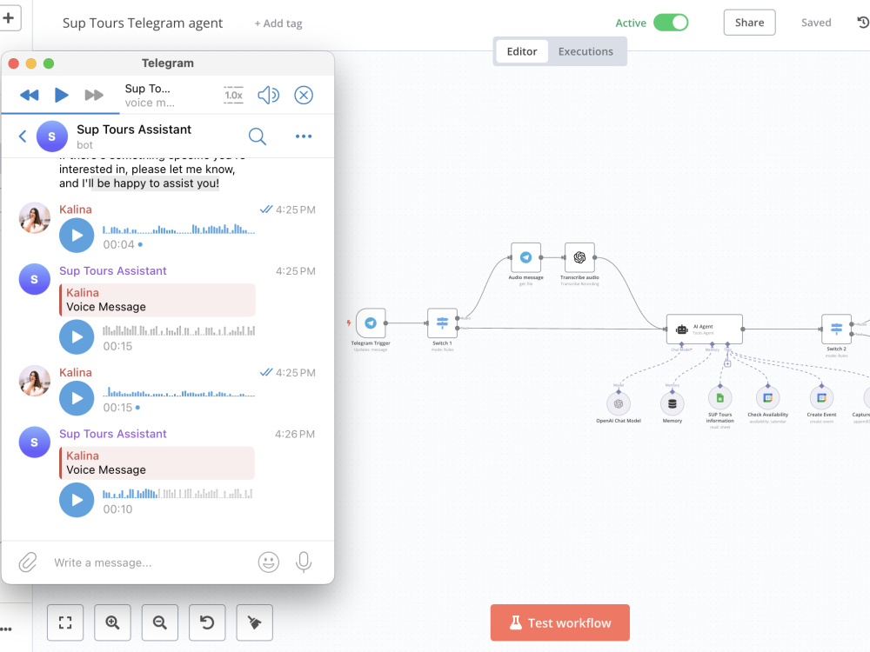Click the tidy up nodes icon
This screenshot has width=870, height=652.
point(255,622)
